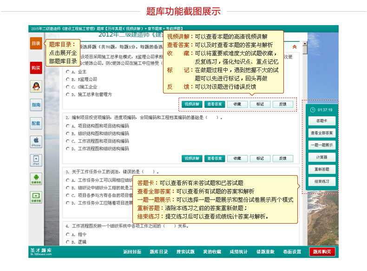Go to 成绩统计 in bottom menu
367x271 pixels.
(x=238, y=252)
